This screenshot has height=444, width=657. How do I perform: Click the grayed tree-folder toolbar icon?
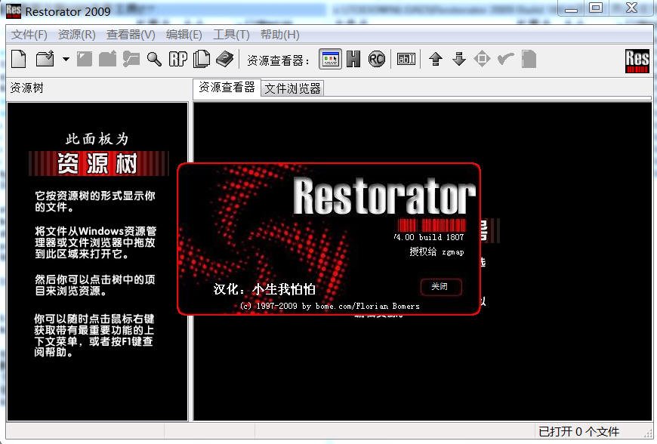(131, 59)
